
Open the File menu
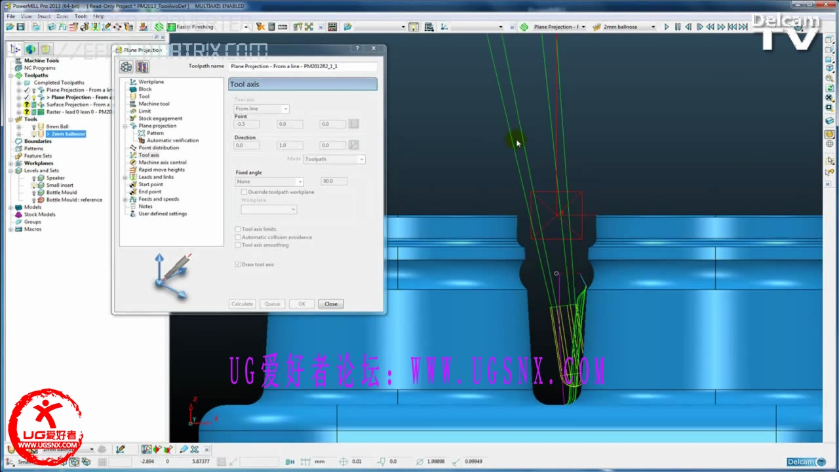[x=10, y=16]
